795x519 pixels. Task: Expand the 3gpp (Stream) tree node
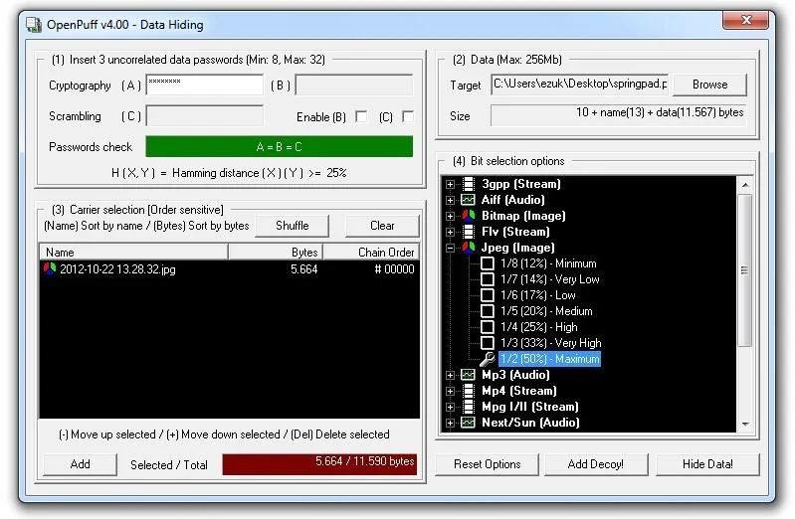(450, 184)
